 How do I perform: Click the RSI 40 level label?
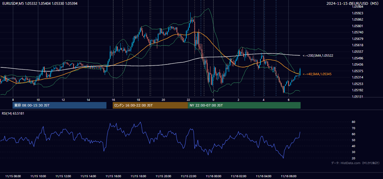point(353,146)
